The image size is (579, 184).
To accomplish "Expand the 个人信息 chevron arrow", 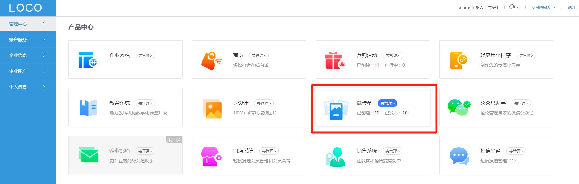I will click(44, 87).
